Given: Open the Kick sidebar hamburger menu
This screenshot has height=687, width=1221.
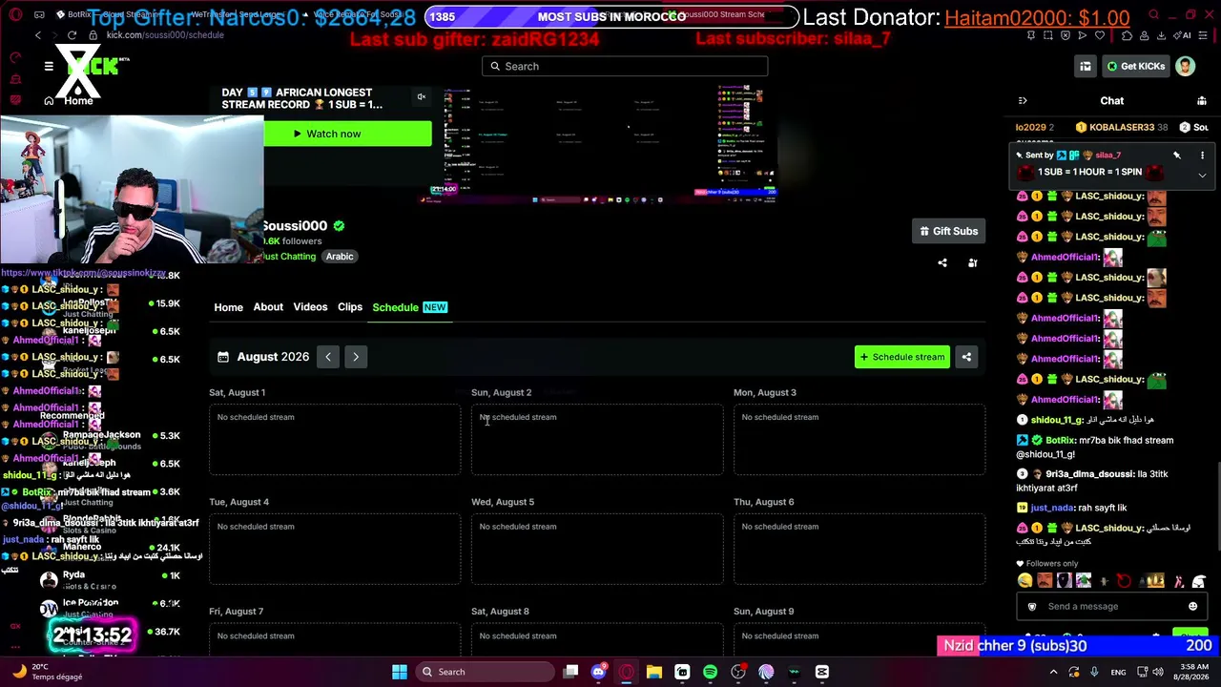Looking at the screenshot, I should coord(49,66).
